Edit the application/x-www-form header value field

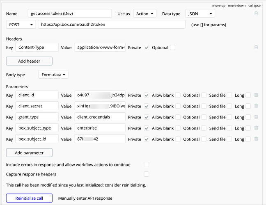tap(100, 47)
